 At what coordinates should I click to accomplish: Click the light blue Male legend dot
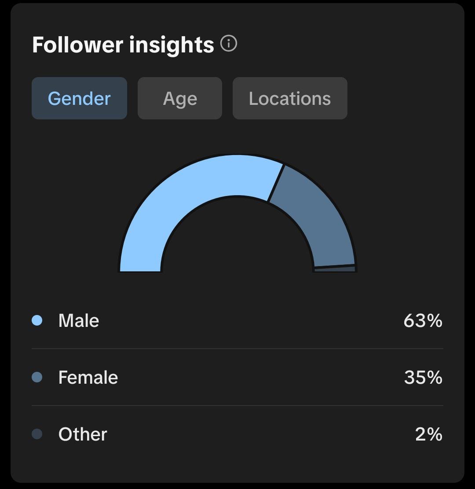tap(37, 320)
